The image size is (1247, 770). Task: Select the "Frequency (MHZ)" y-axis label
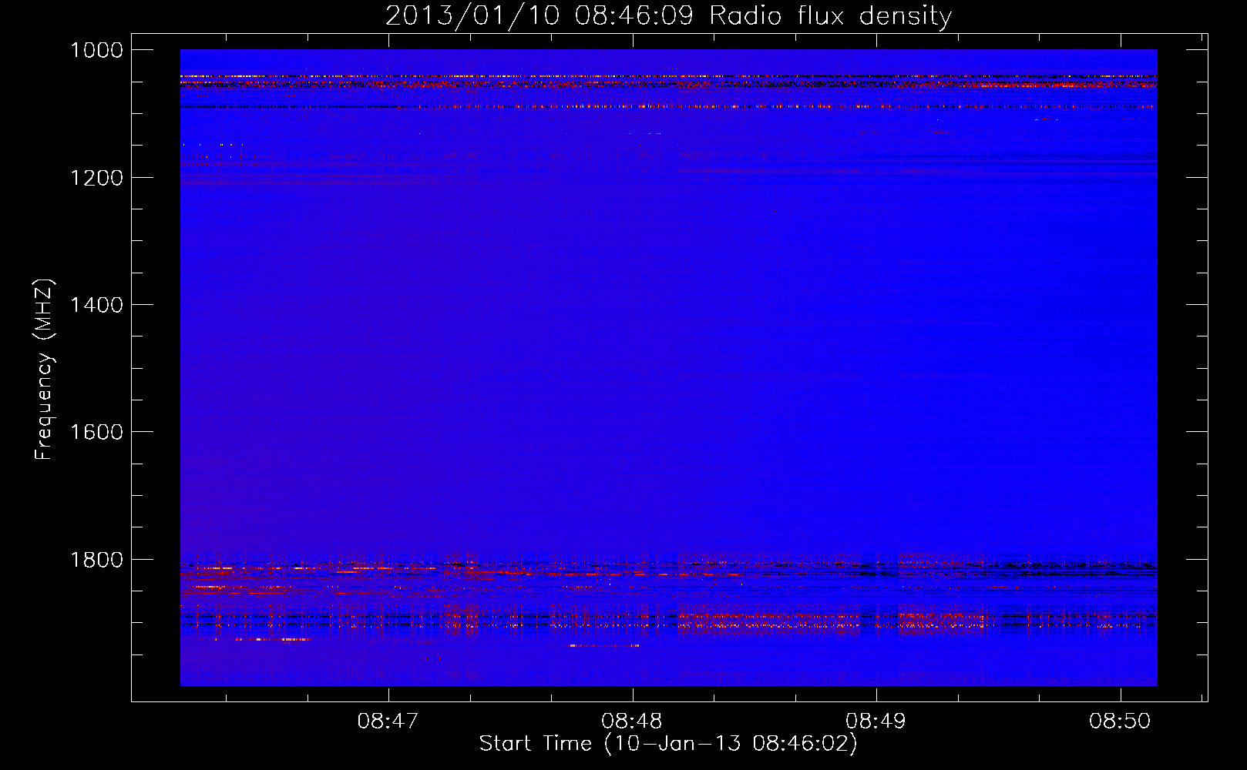tap(44, 370)
